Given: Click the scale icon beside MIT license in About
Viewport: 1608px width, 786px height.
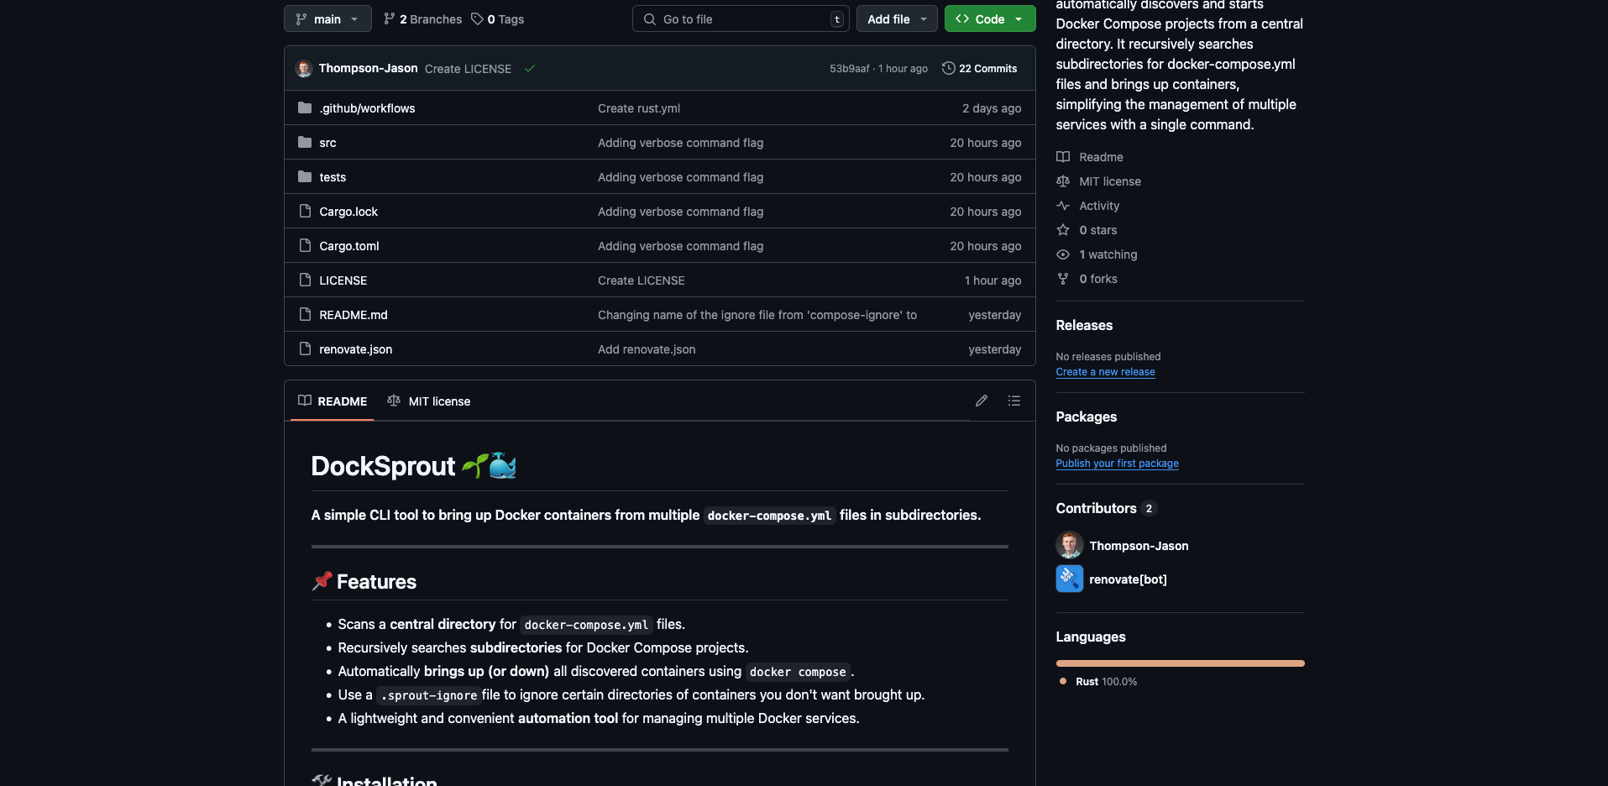Looking at the screenshot, I should tap(1063, 181).
